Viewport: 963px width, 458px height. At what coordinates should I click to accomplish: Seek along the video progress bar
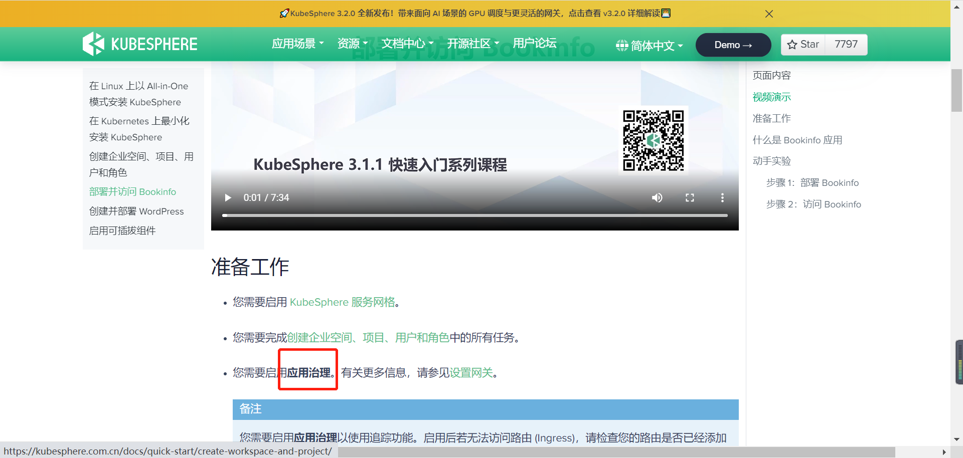(x=475, y=215)
